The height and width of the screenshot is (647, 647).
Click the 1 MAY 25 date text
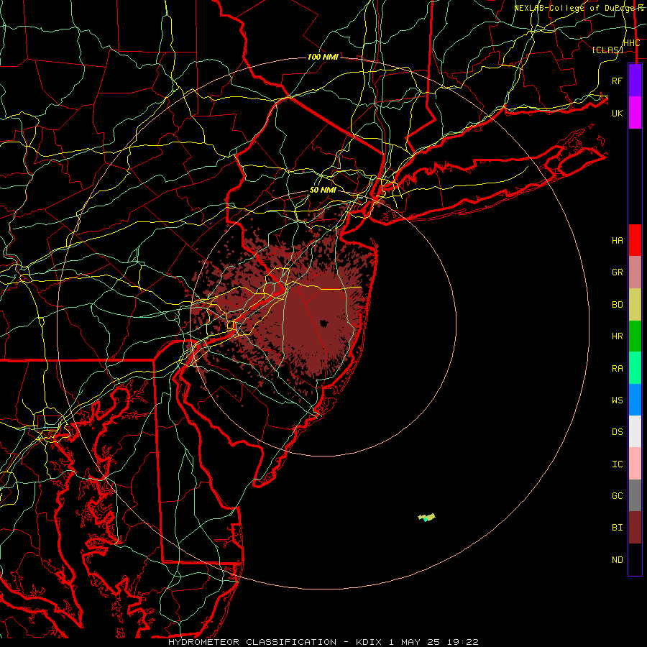[413, 642]
